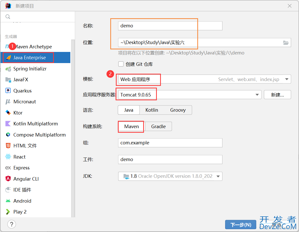Select Kotlin Multiplatform generator entry

click(35, 124)
